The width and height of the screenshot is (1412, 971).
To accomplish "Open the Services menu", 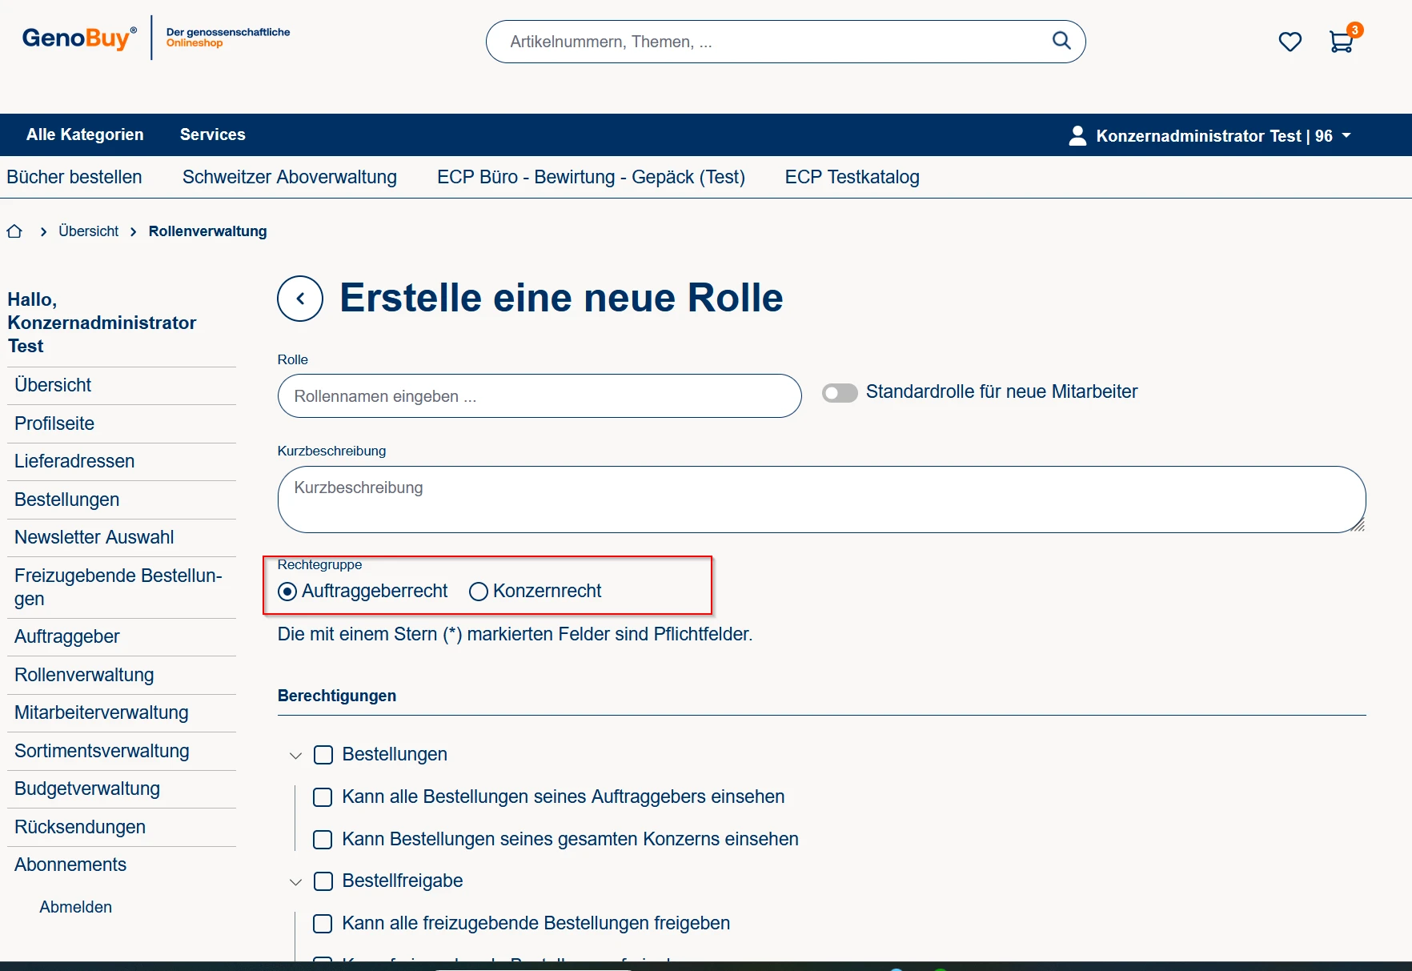I will point(212,134).
